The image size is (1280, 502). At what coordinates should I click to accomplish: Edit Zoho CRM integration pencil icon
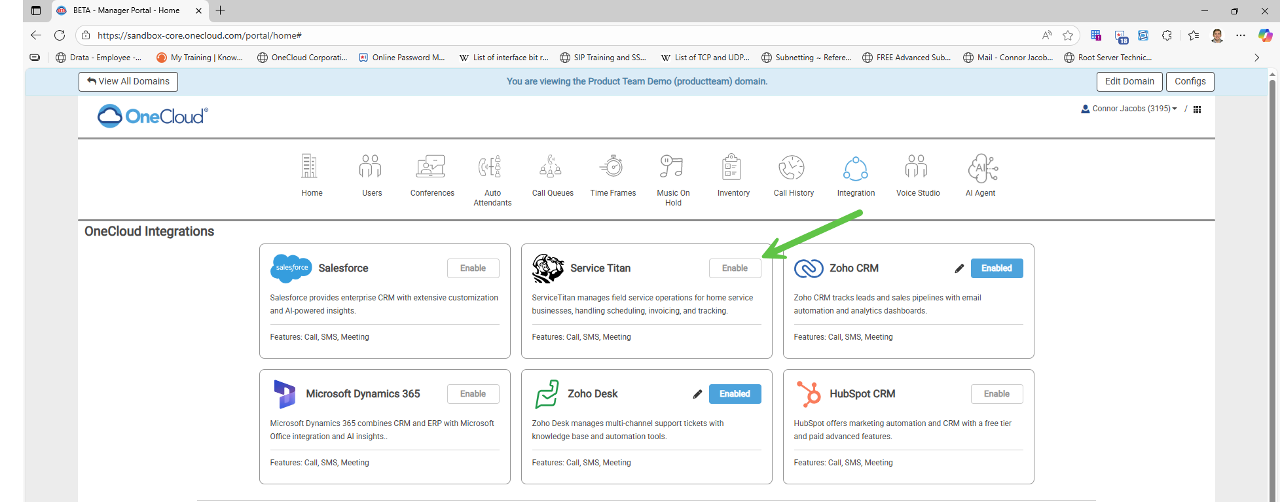point(959,268)
